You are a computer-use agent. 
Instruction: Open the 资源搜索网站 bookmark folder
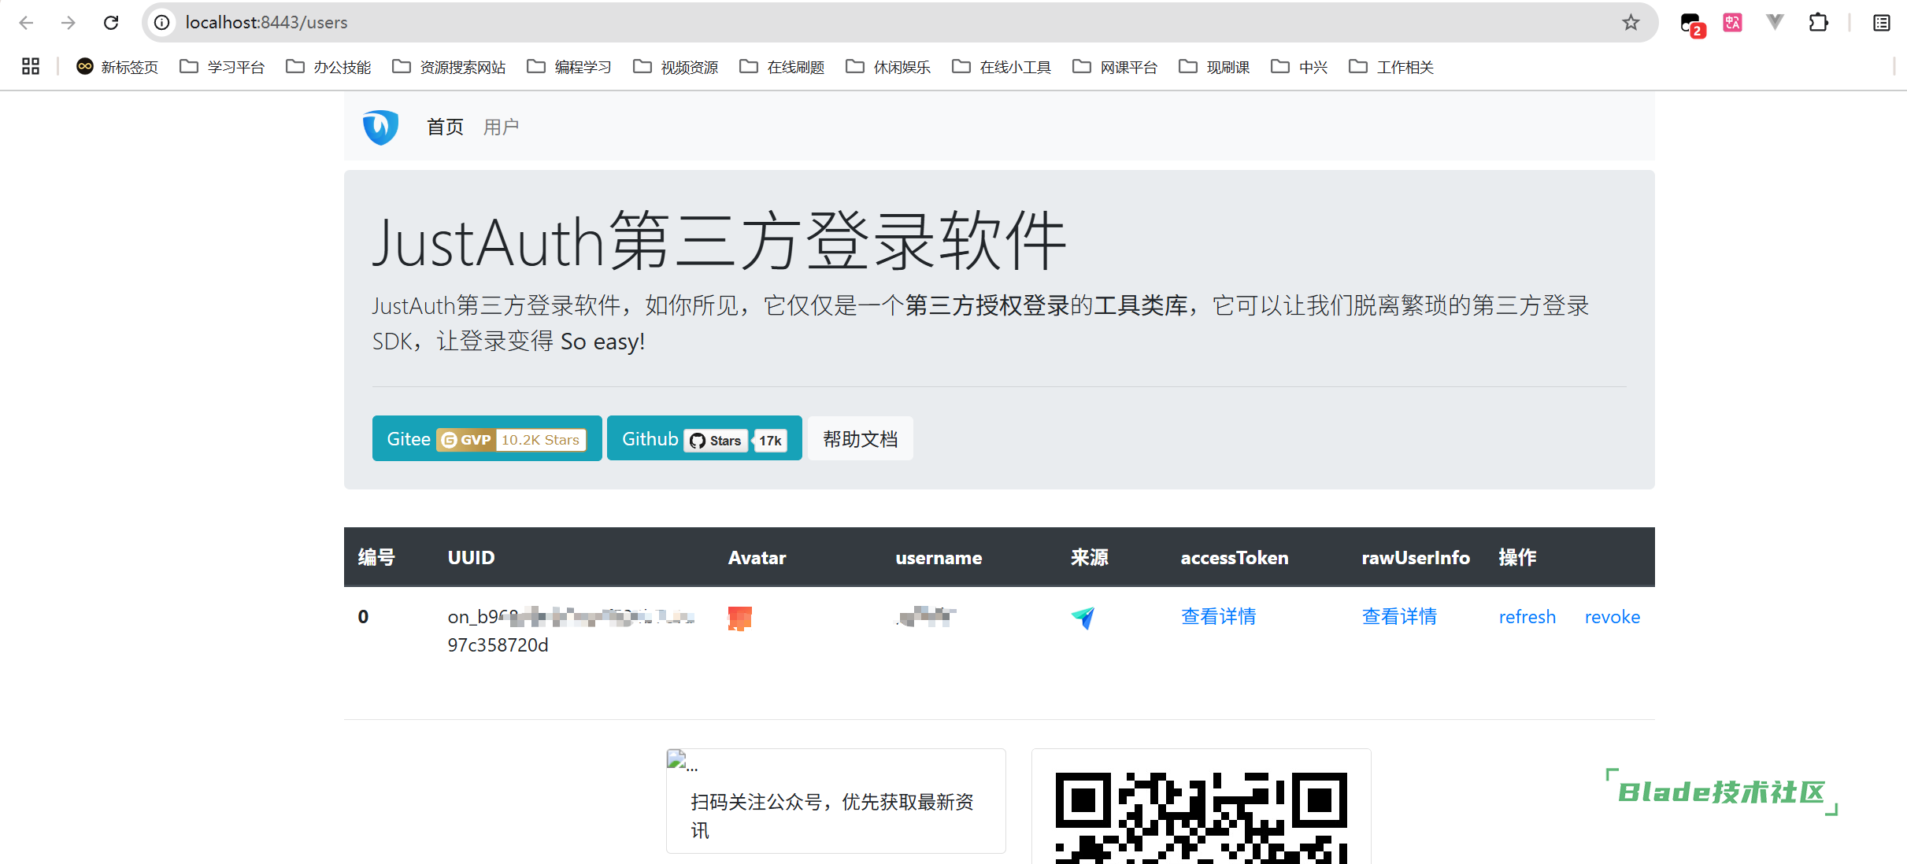[449, 67]
